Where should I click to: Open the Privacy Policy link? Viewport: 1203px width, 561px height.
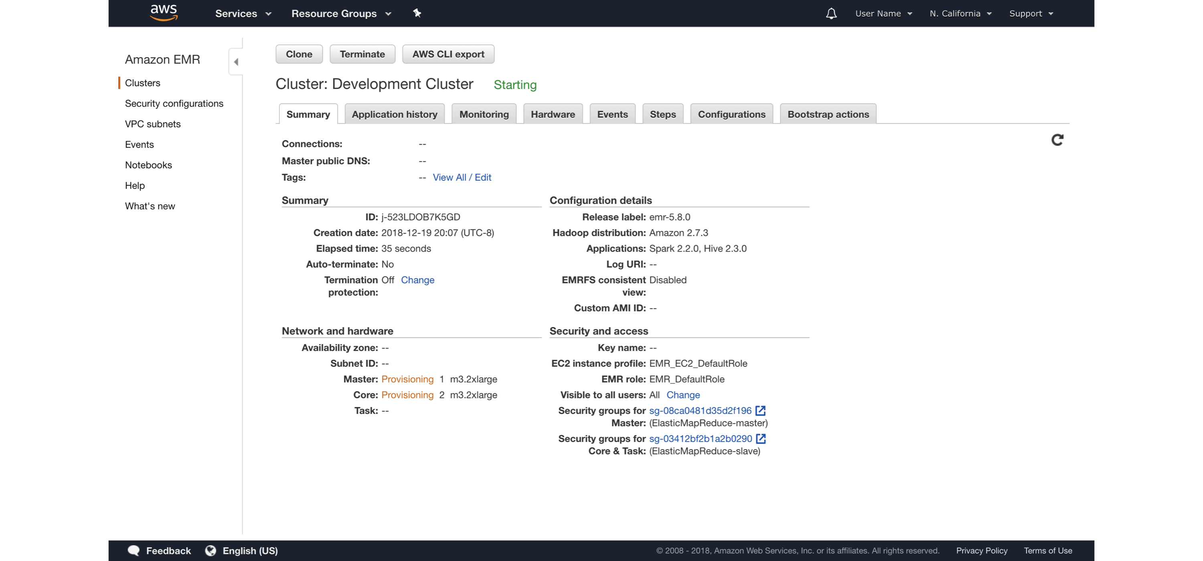982,551
